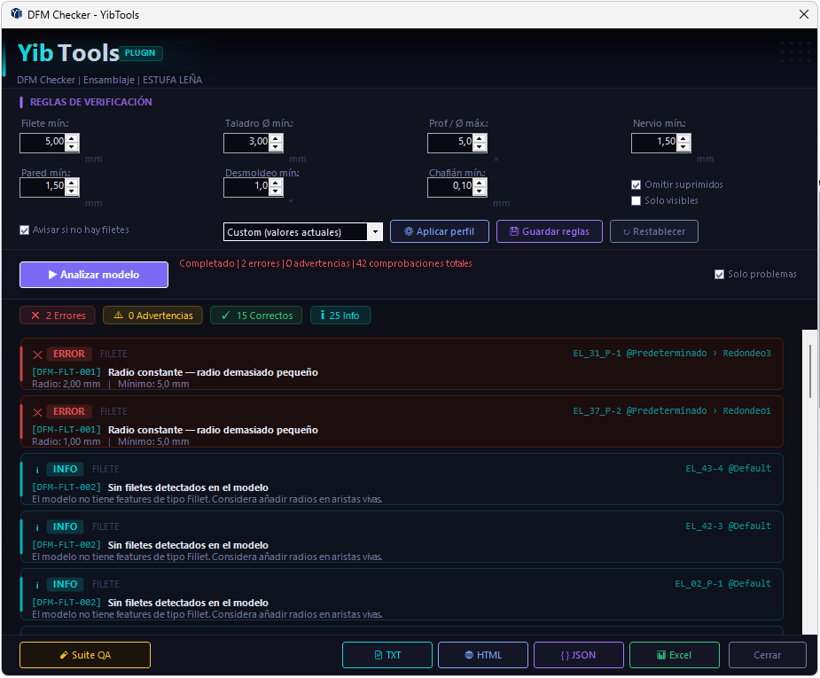The image size is (820, 678).
Task: Decrease Prof / Ø máx. with down arrow
Action: pyautogui.click(x=480, y=147)
